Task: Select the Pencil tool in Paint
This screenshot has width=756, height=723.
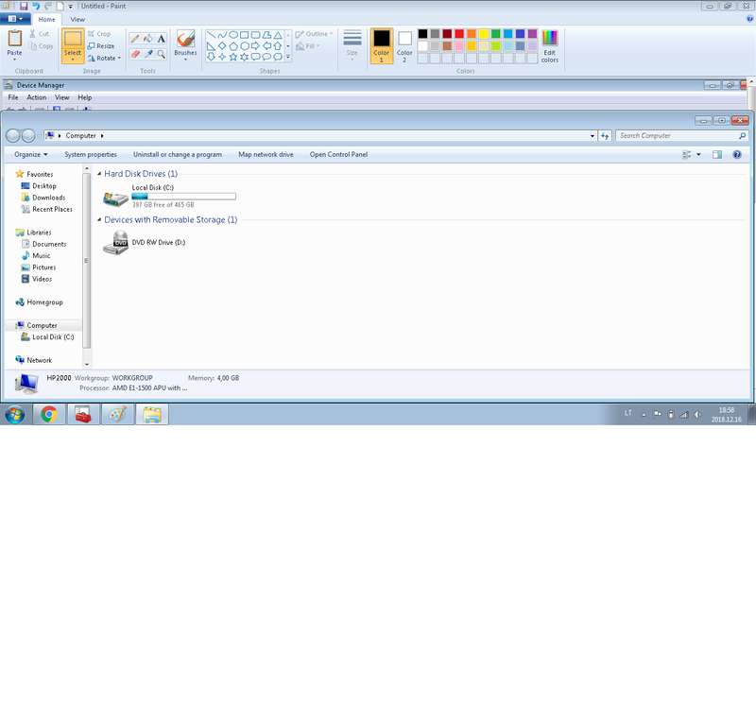Action: (134, 39)
